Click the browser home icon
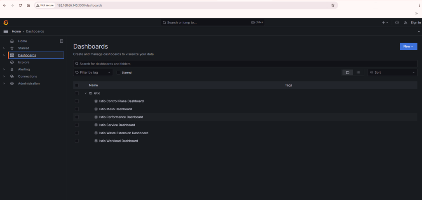 tap(28, 5)
